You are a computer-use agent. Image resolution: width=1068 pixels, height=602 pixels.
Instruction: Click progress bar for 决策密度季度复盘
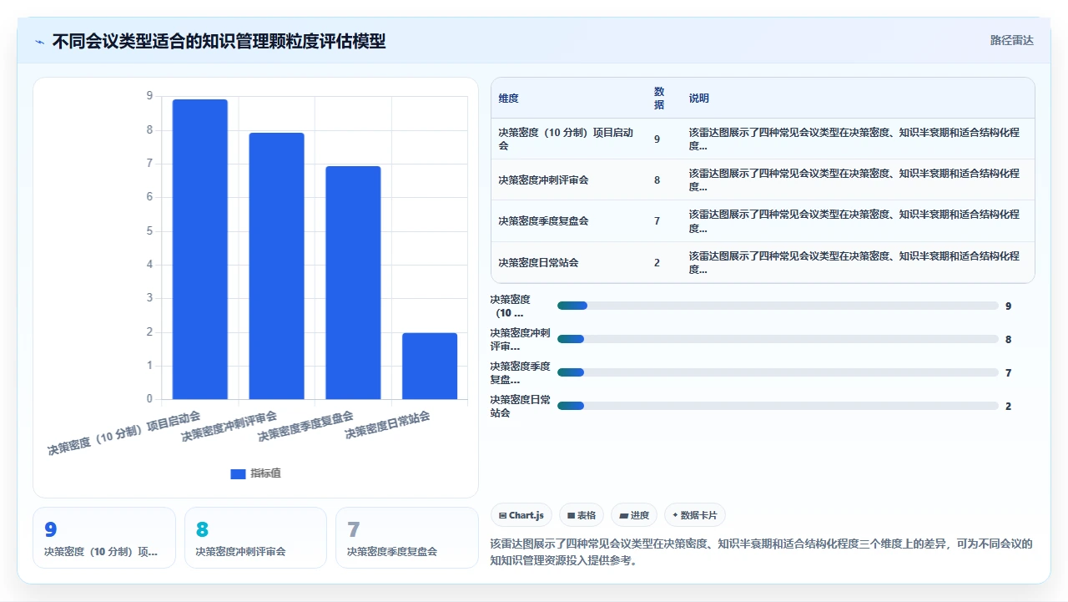[x=778, y=372]
